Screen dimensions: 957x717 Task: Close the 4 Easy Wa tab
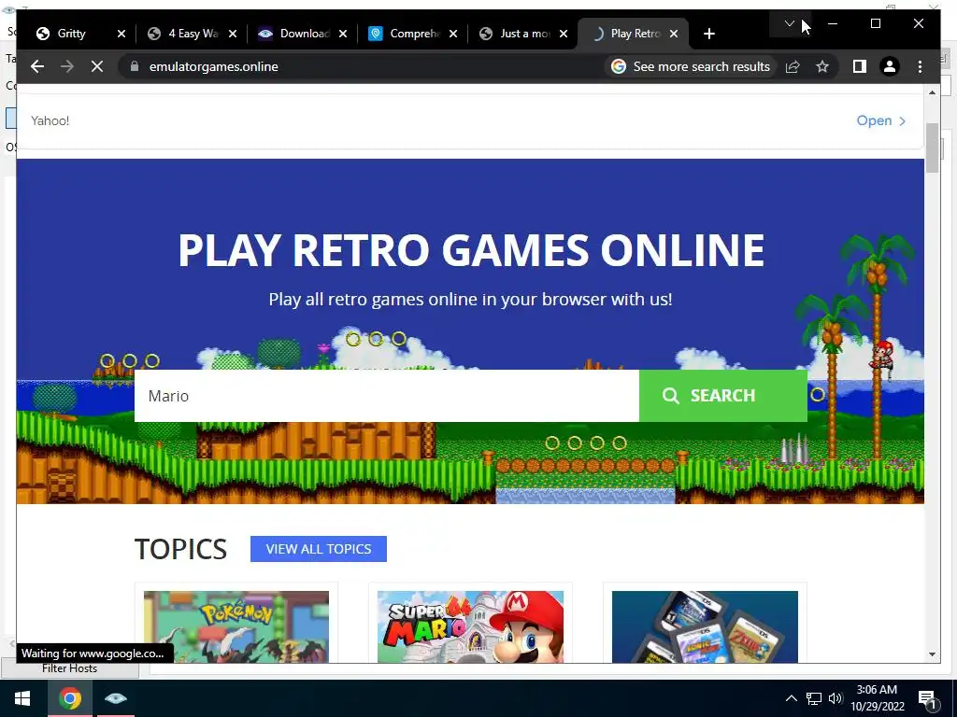[x=233, y=34]
